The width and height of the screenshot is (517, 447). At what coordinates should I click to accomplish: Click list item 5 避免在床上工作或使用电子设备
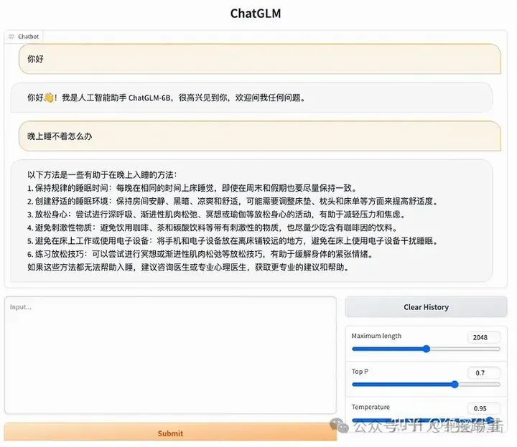[x=233, y=241]
